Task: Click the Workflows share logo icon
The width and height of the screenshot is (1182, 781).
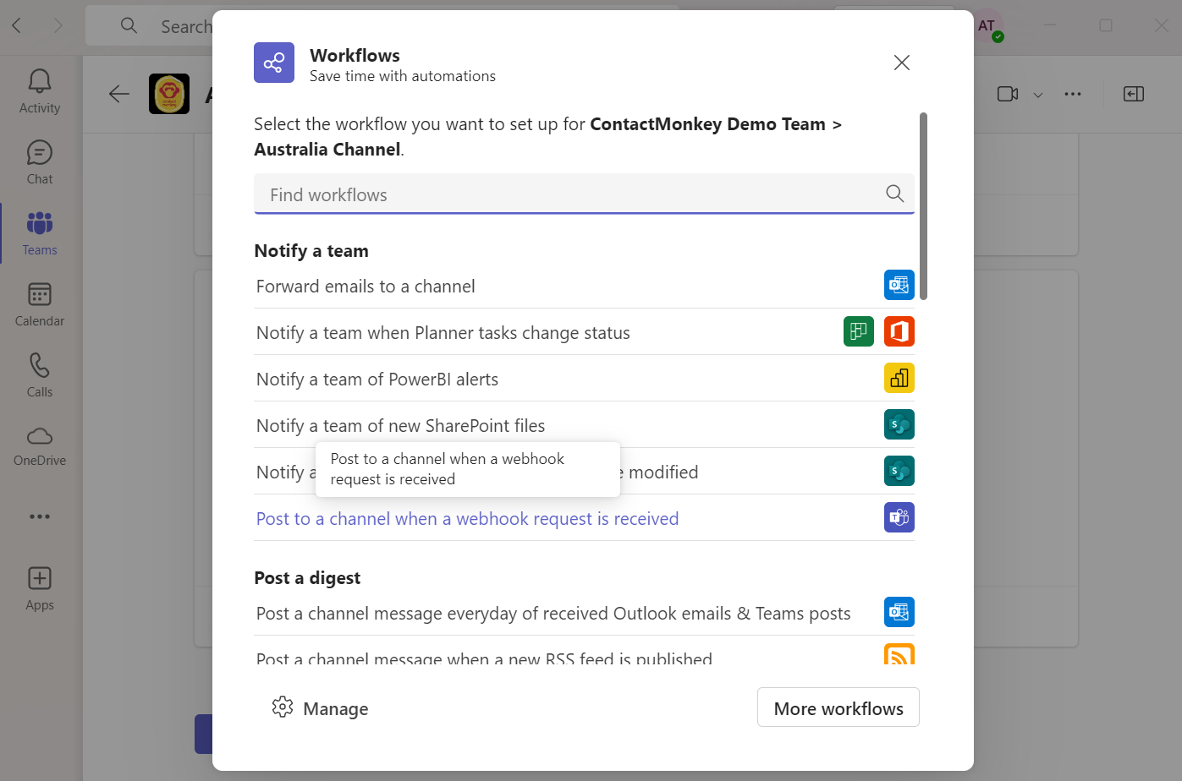Action: pyautogui.click(x=274, y=63)
